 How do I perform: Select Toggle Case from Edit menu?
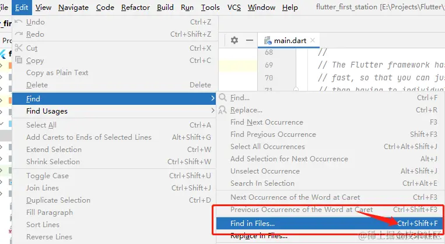point(47,176)
